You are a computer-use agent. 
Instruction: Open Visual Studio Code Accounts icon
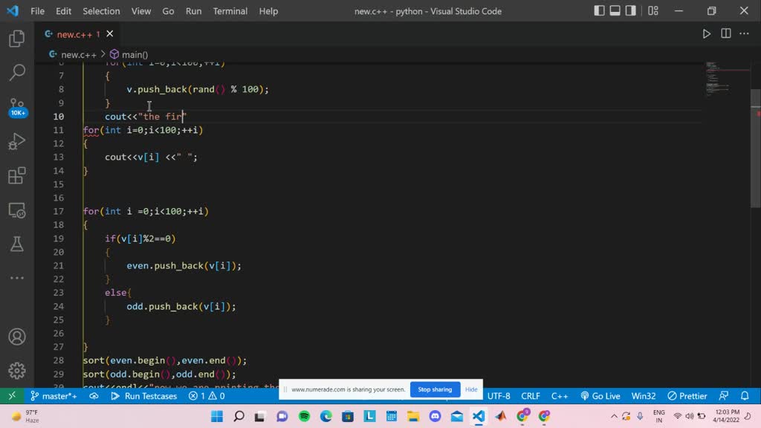(x=16, y=336)
